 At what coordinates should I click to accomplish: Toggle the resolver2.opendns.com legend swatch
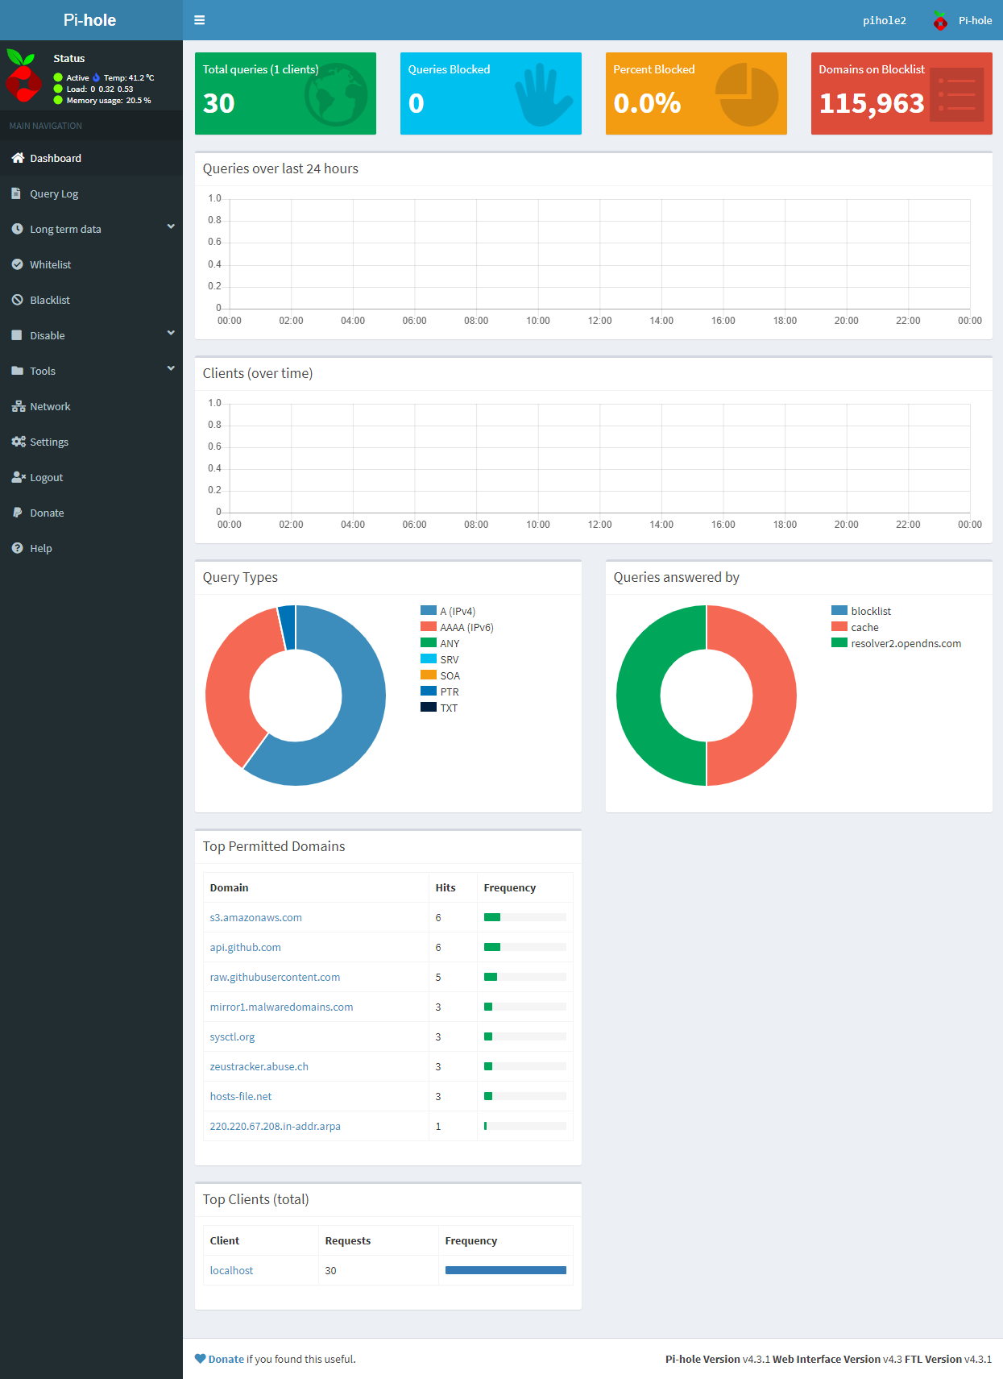(839, 642)
